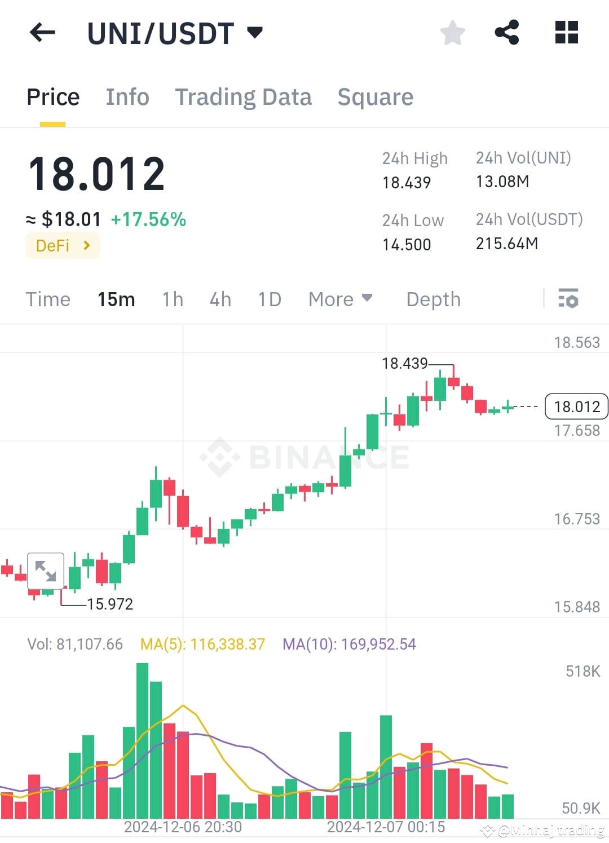Viewport: 609px width, 843px height.
Task: Expand the chart to fullscreen
Action: click(x=45, y=571)
